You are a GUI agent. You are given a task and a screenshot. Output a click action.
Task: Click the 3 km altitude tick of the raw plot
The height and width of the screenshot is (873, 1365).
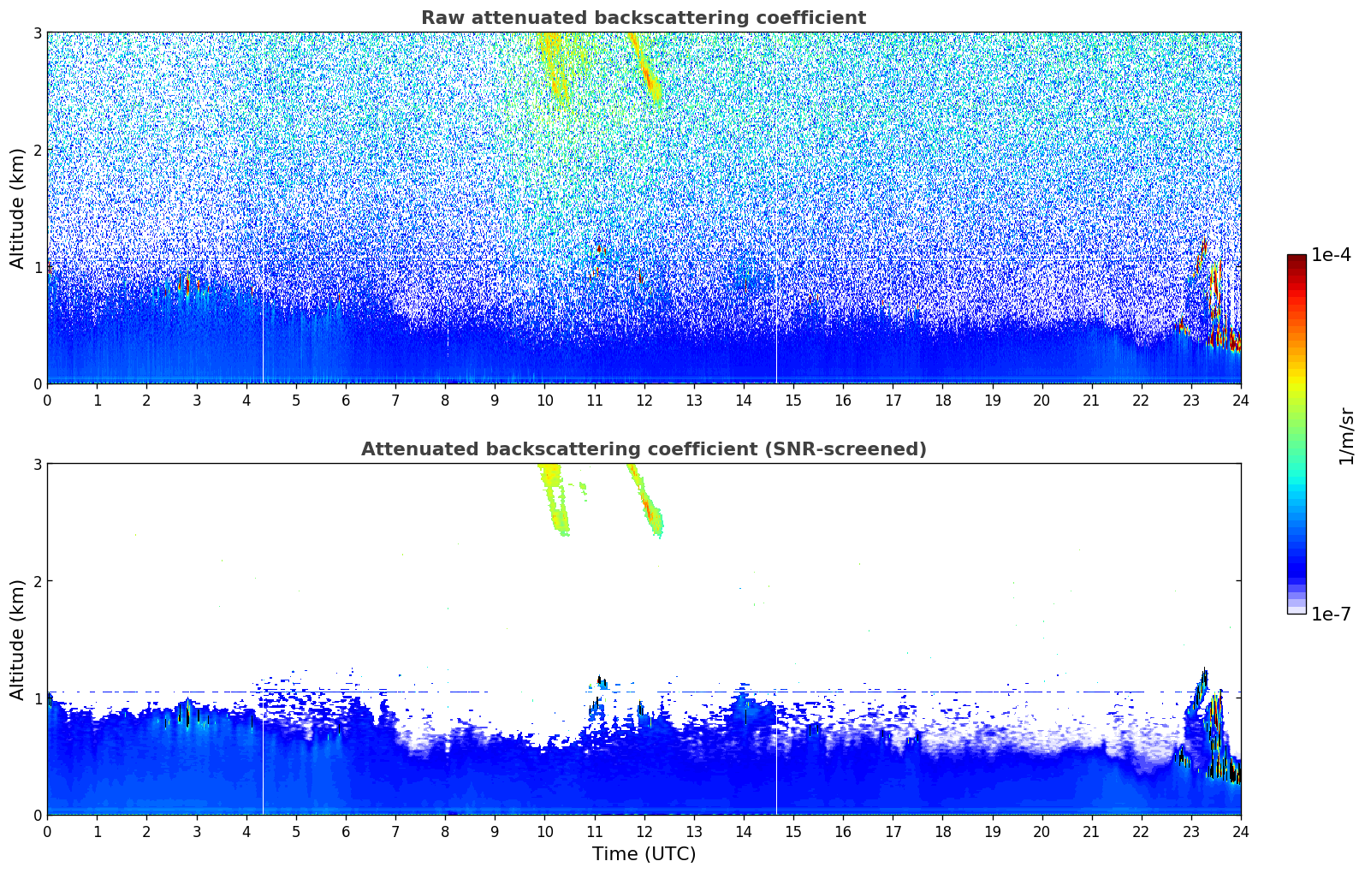point(37,33)
